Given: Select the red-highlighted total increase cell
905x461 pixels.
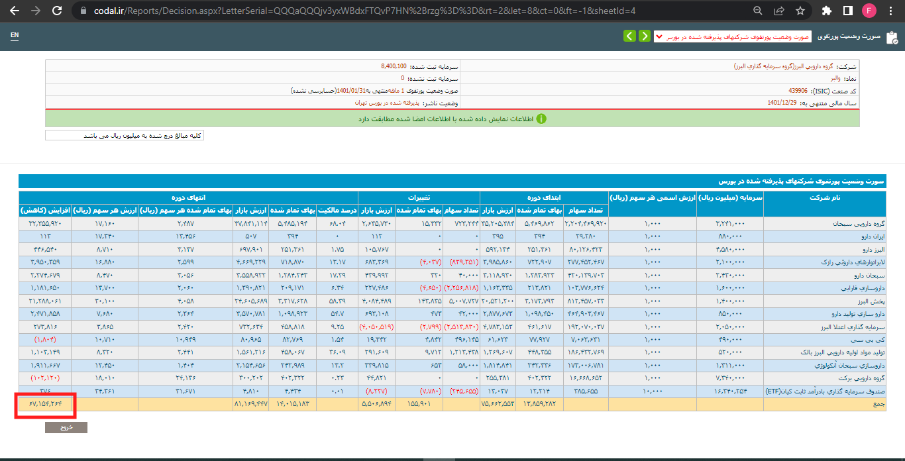Looking at the screenshot, I should click(x=46, y=403).
